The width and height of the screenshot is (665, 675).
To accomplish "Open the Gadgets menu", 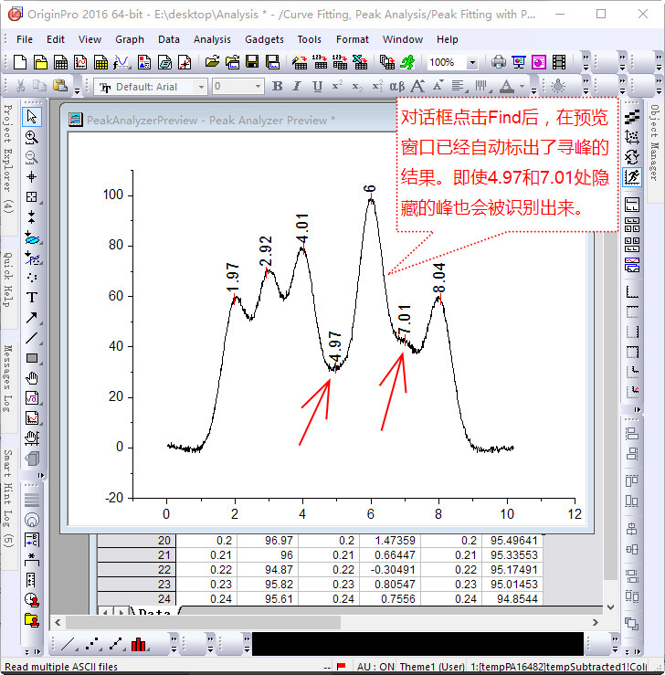I will [x=264, y=39].
